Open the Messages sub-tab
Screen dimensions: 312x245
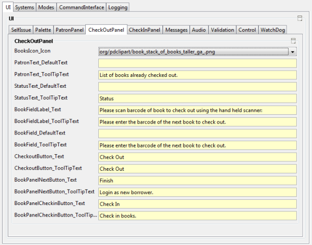(176, 30)
